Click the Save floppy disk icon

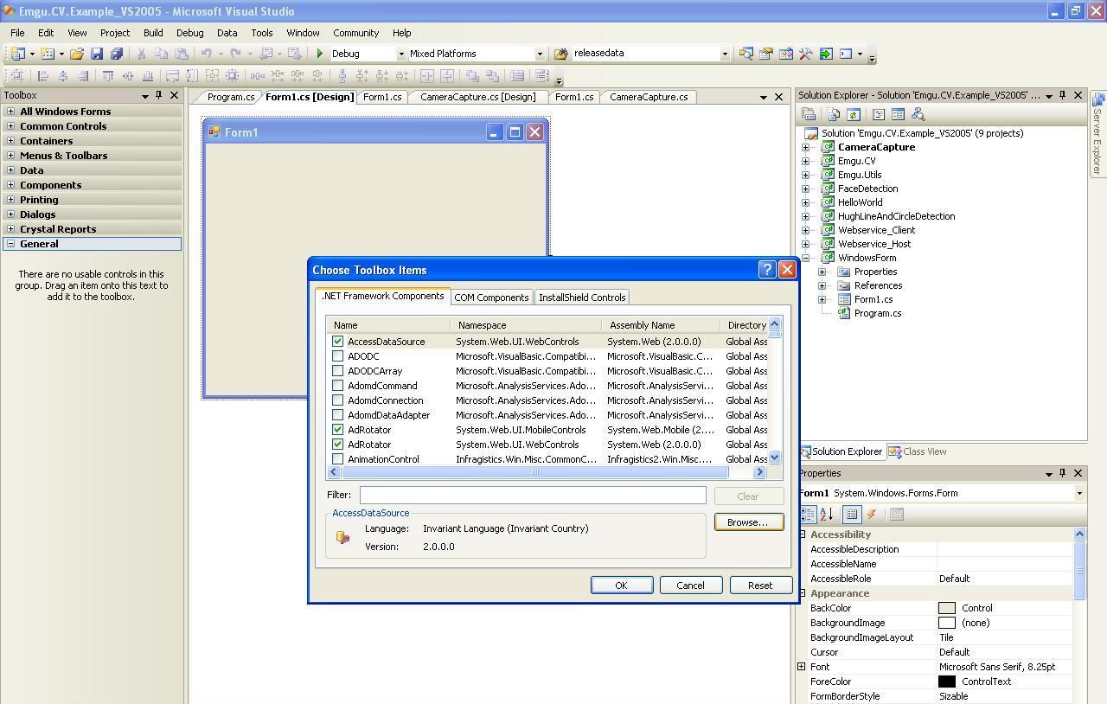click(97, 54)
